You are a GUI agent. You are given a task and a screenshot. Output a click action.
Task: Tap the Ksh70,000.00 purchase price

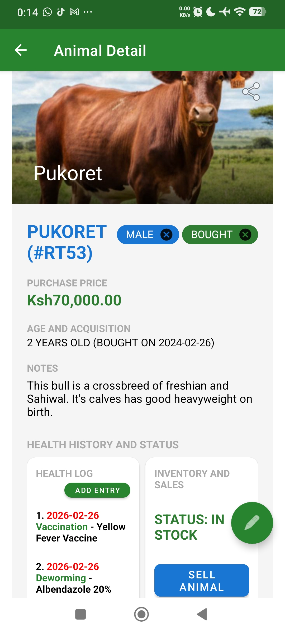click(x=74, y=300)
